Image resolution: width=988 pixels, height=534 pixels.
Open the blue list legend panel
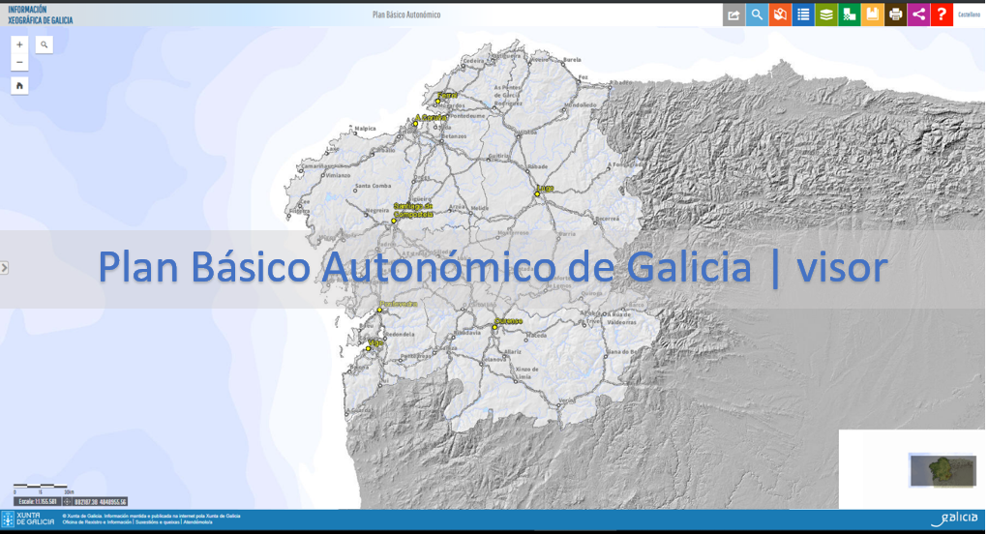point(803,15)
